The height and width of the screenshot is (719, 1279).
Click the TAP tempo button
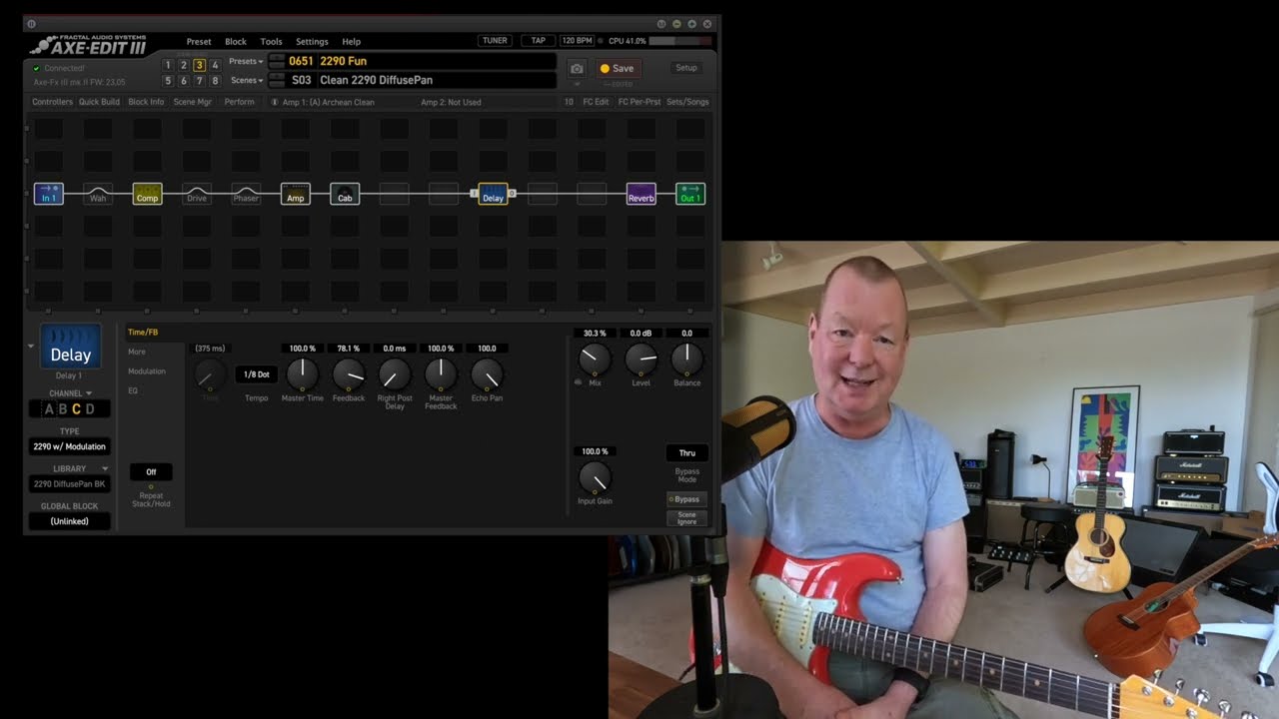539,41
